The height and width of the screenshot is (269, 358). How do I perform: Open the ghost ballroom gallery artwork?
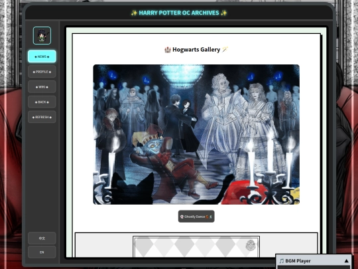click(x=196, y=134)
